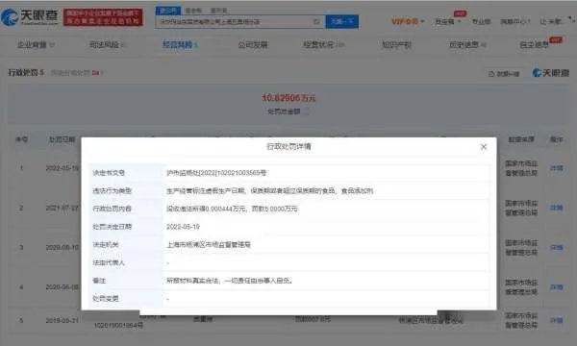Click the Tianyancha logo in the header
The image size is (577, 346).
click(30, 17)
